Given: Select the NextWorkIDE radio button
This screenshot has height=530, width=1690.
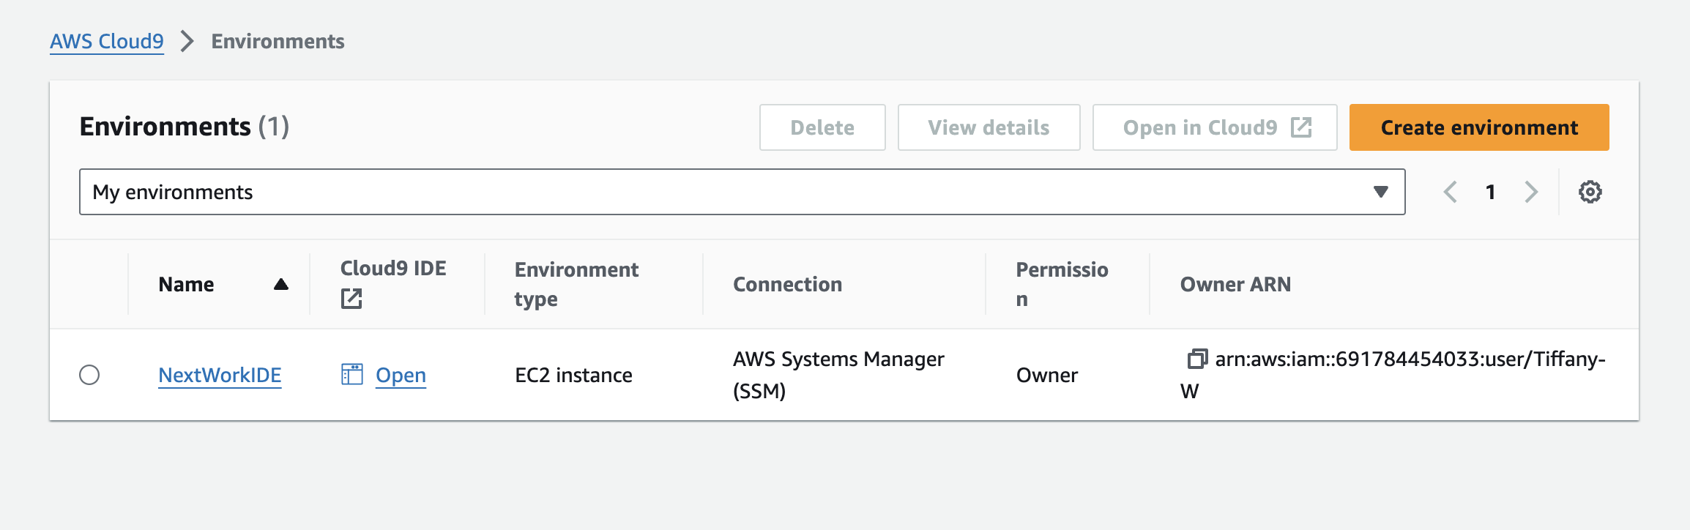Looking at the screenshot, I should point(89,375).
